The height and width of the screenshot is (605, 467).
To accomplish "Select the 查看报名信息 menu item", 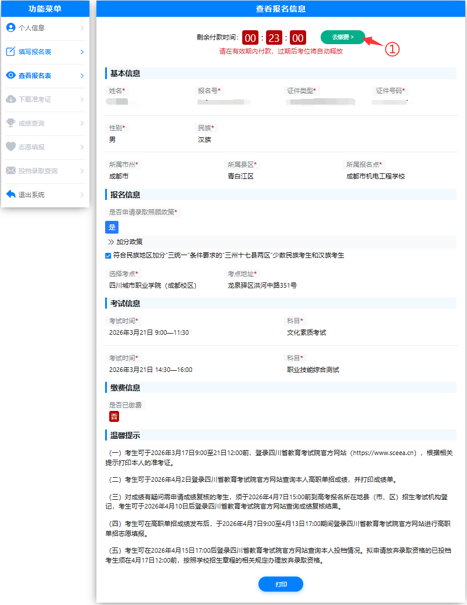I will 35,75.
